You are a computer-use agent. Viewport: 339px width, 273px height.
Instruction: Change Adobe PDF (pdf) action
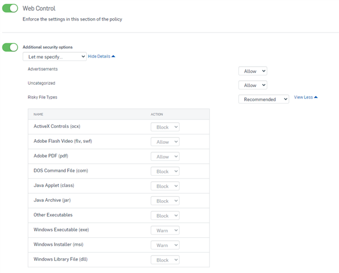point(165,156)
